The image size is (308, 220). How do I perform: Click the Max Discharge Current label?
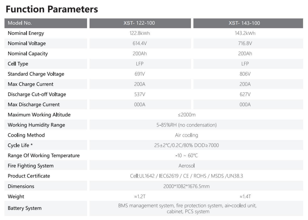(x=34, y=104)
